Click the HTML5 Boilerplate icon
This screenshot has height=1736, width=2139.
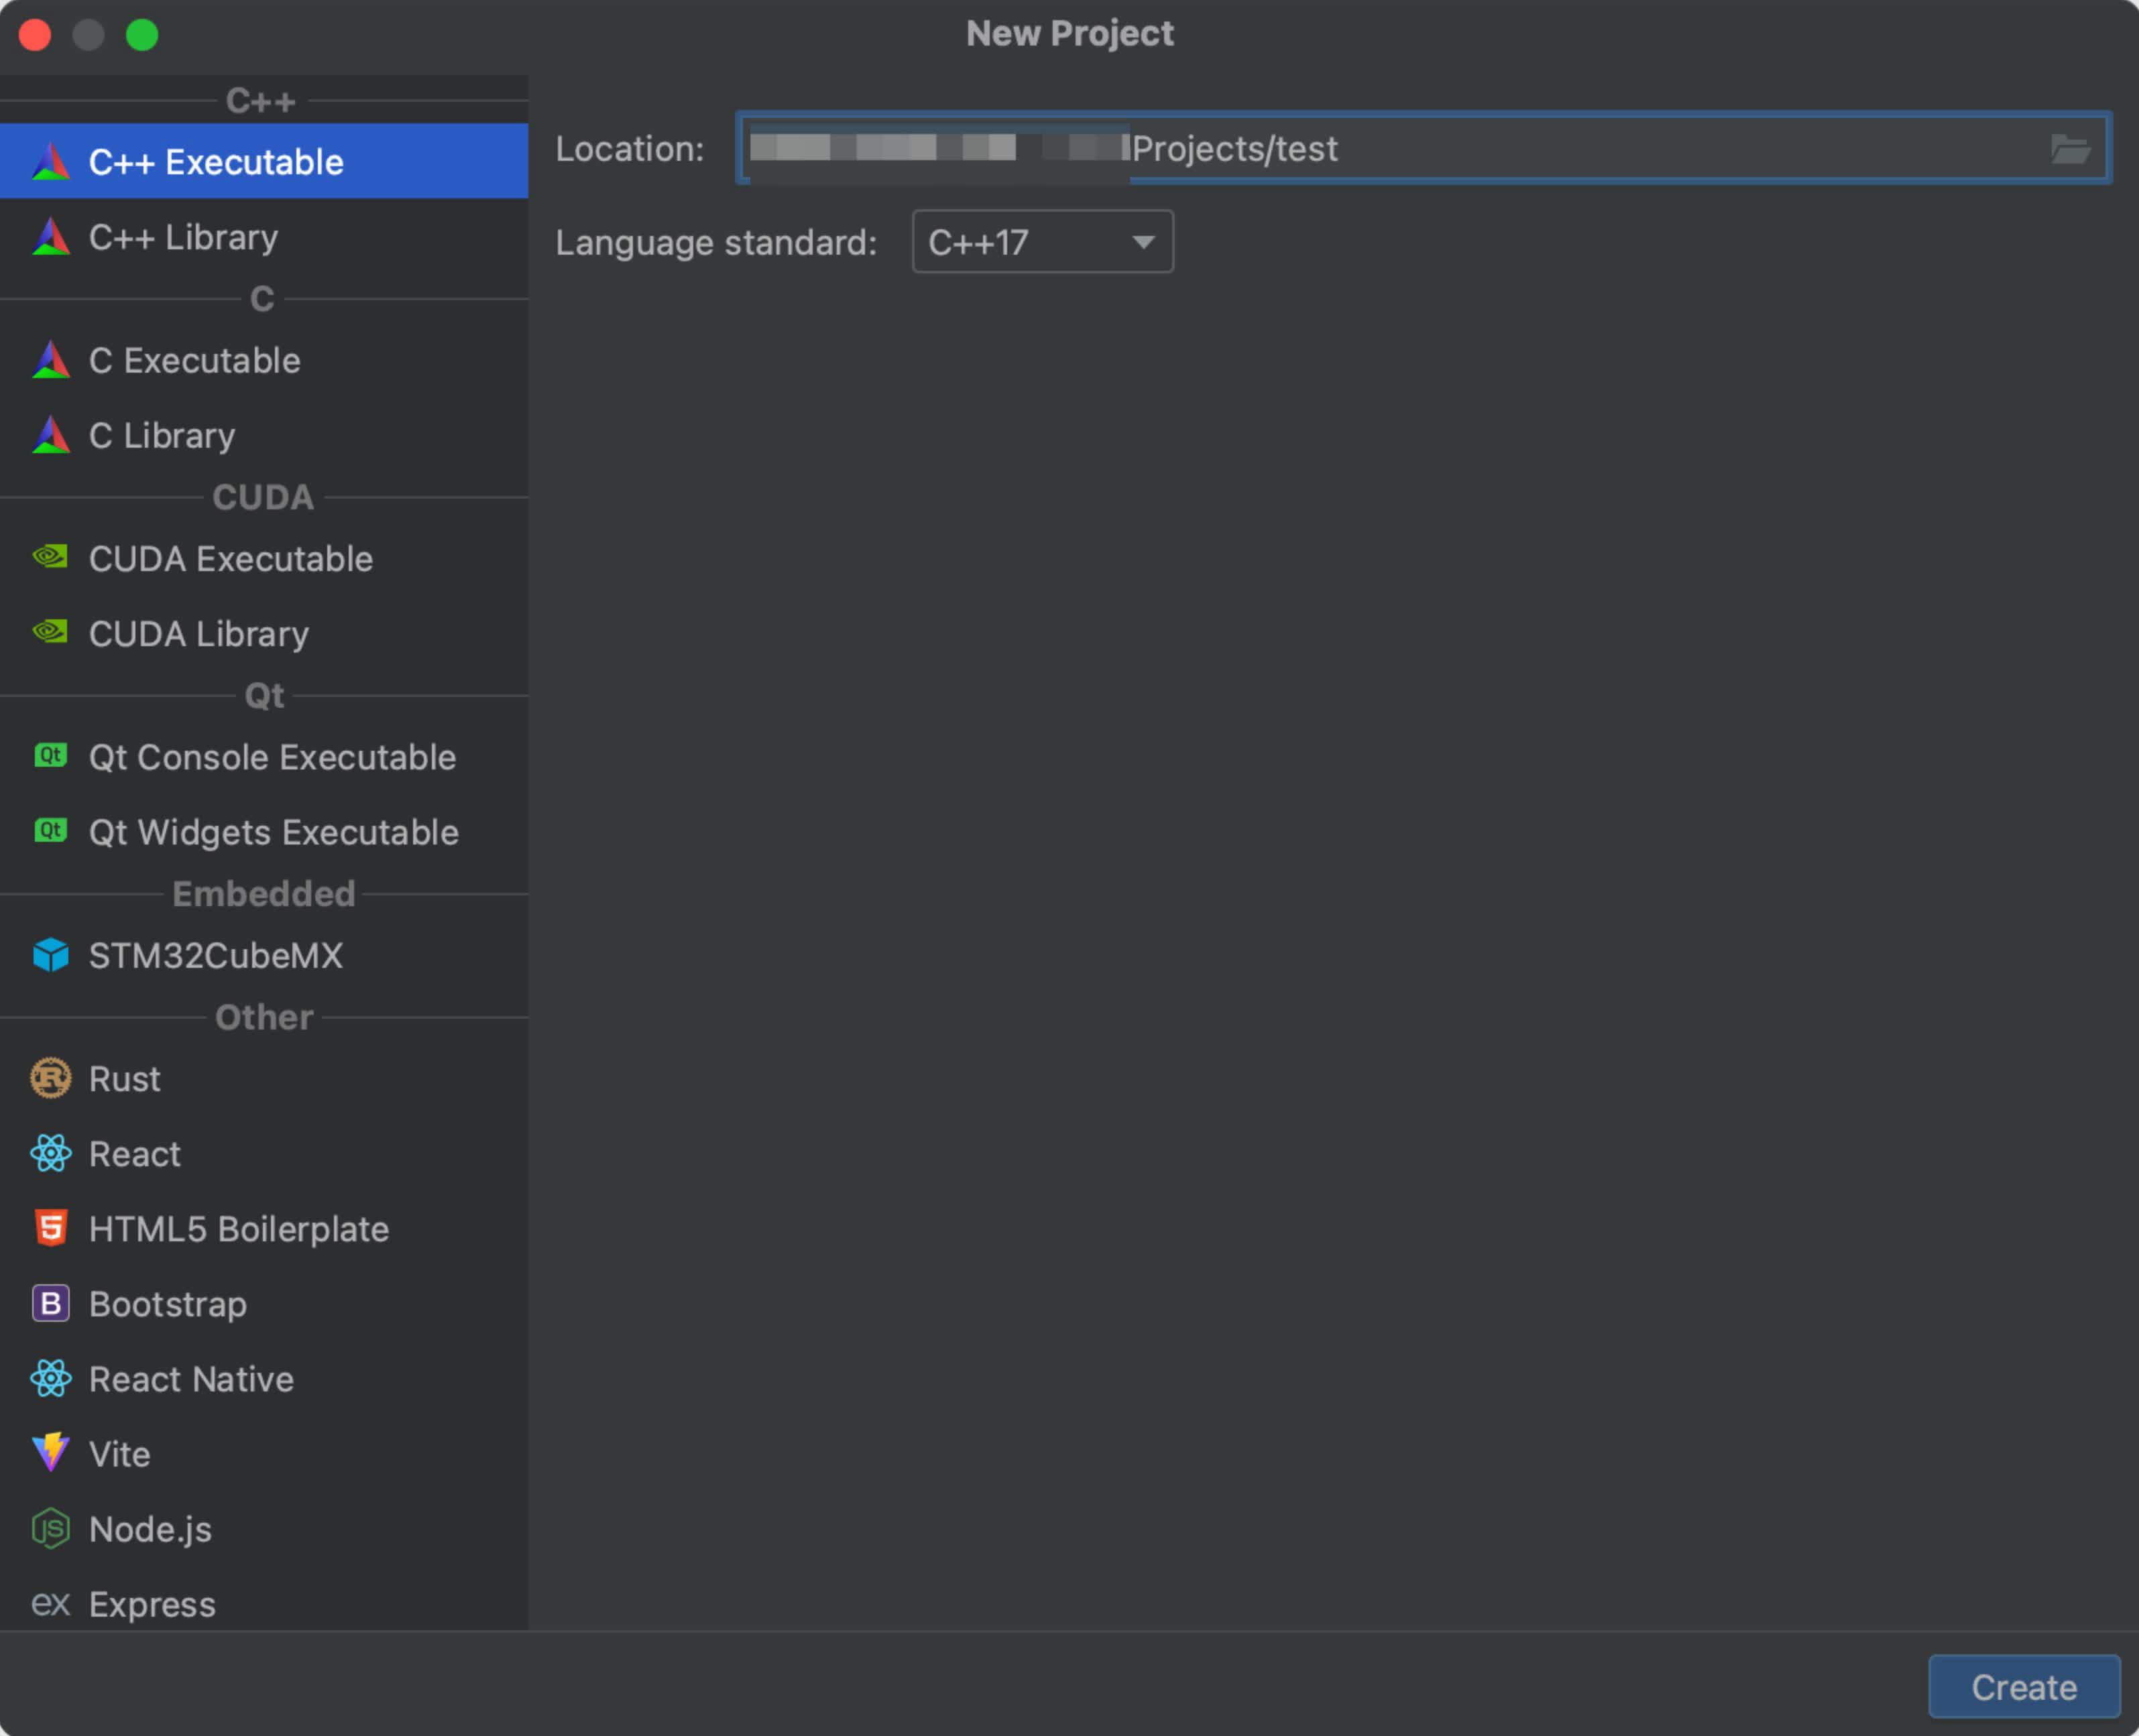(x=50, y=1229)
